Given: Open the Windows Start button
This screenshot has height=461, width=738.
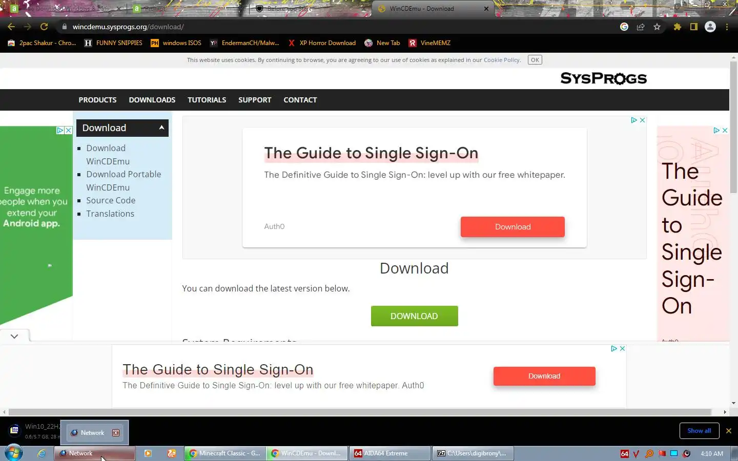Looking at the screenshot, I should 14,453.
